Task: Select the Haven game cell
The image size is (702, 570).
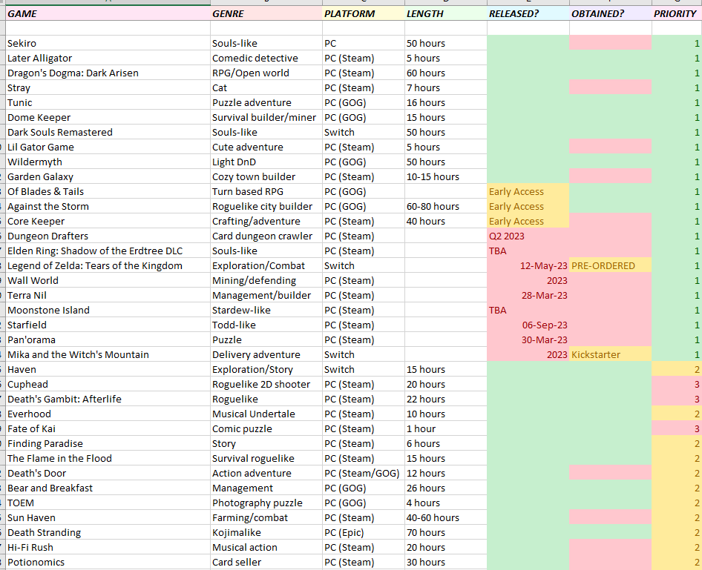Action: [x=108, y=369]
